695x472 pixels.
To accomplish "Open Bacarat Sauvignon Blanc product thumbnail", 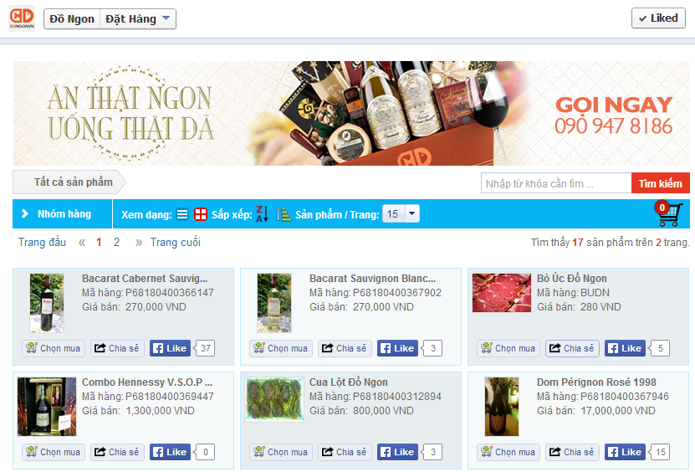I will [x=274, y=303].
